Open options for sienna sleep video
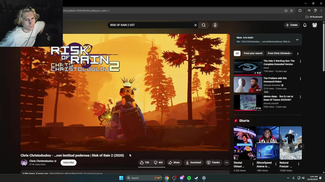The width and height of the screenshot is (325, 182). point(300,97)
